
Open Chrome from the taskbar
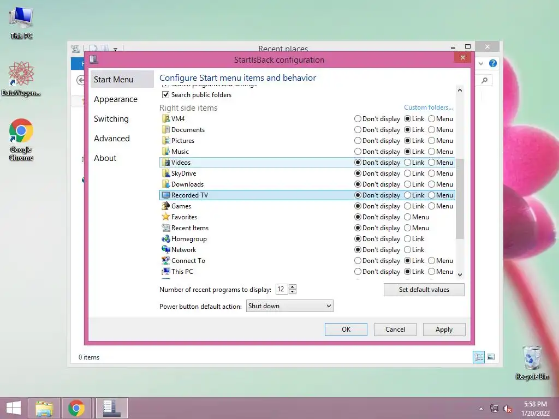click(76, 408)
